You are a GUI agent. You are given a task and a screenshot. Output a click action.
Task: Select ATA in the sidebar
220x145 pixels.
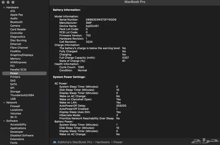[x=13, y=11]
